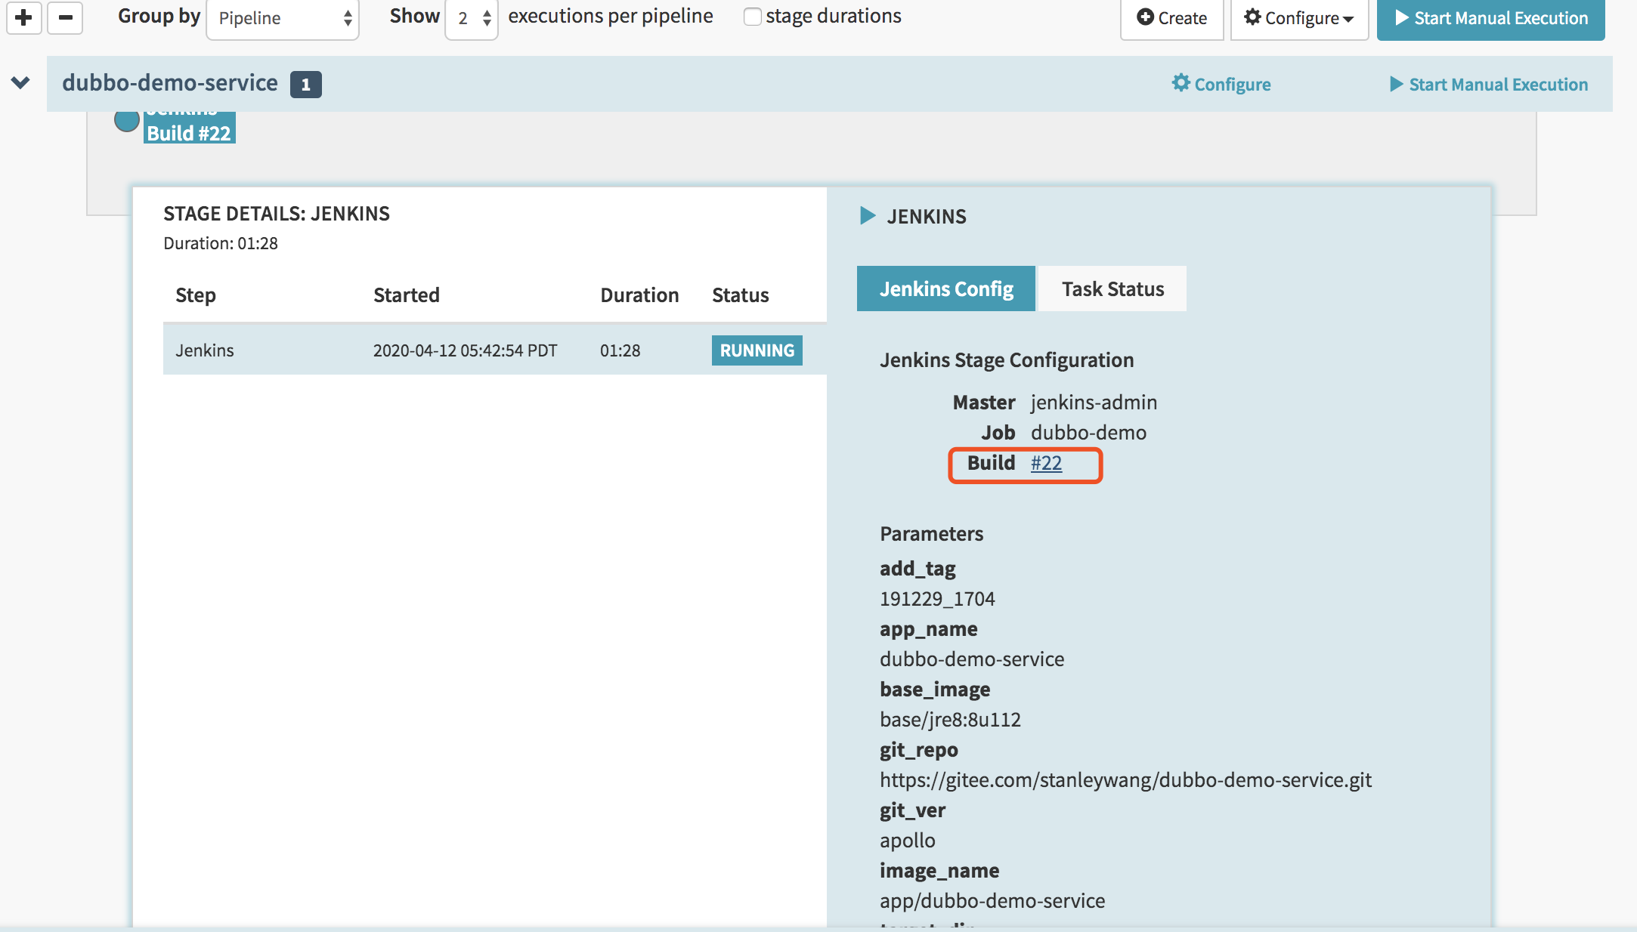The image size is (1637, 932).
Task: Open Configure link for dubbo-demo-service pipeline
Action: (1221, 84)
